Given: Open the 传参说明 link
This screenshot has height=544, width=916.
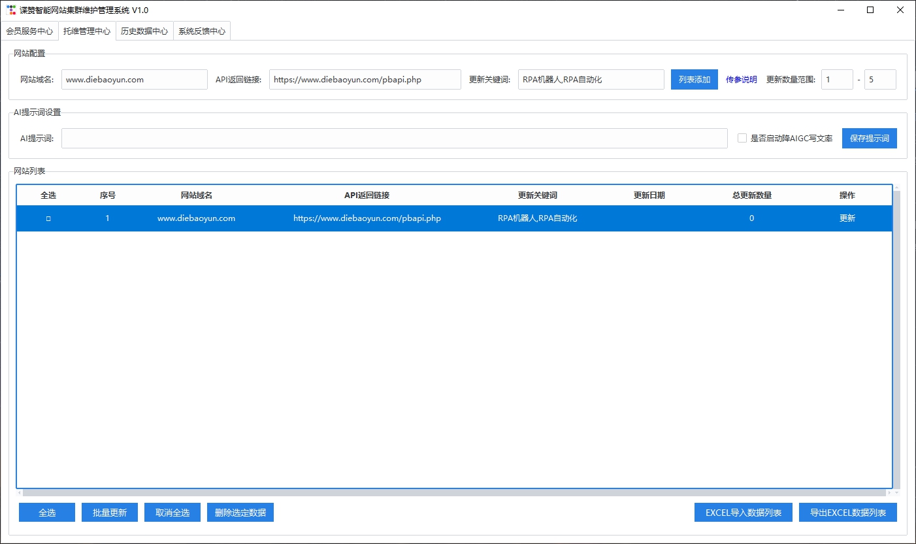Looking at the screenshot, I should 742,80.
